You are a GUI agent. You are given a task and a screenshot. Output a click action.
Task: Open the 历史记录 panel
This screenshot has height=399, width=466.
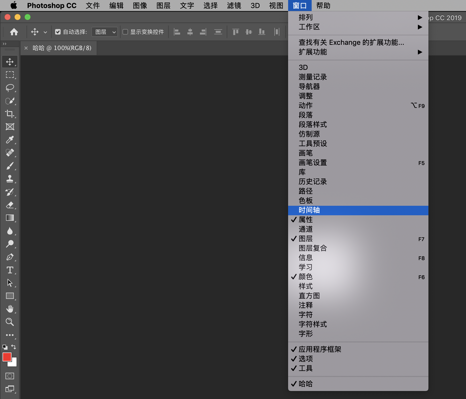[x=358, y=182]
